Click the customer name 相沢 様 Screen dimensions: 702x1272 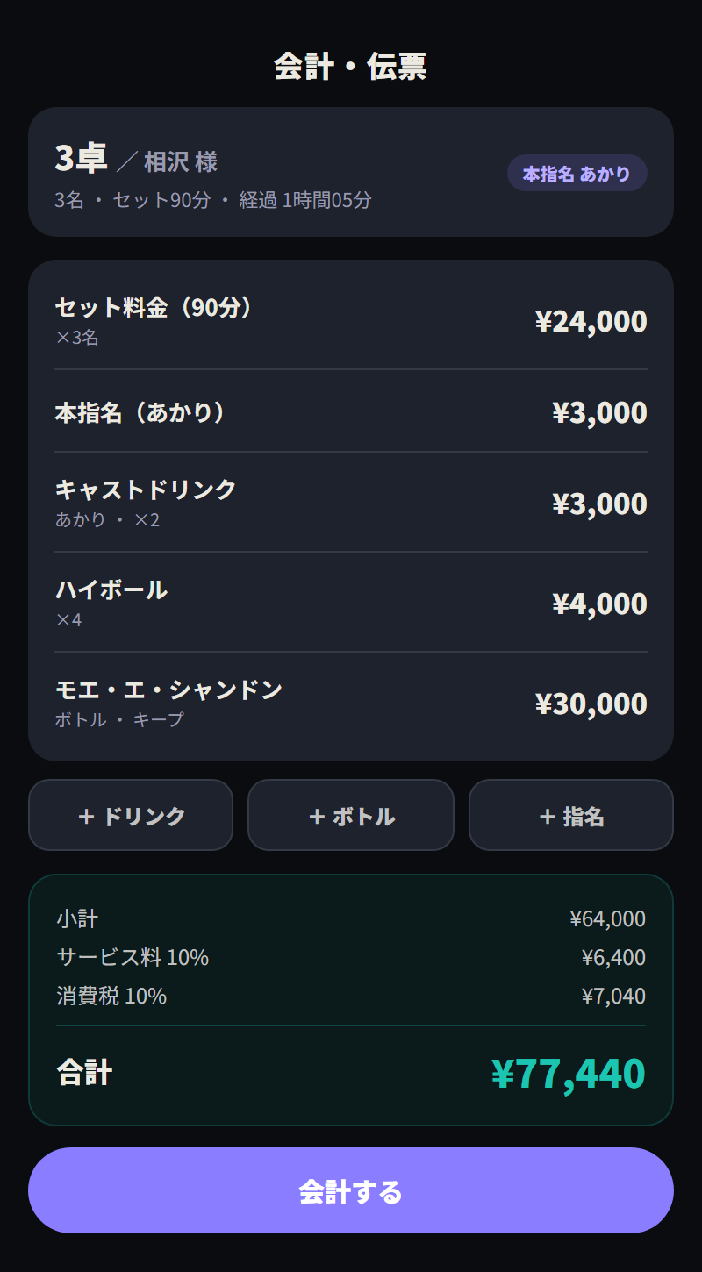pyautogui.click(x=181, y=161)
